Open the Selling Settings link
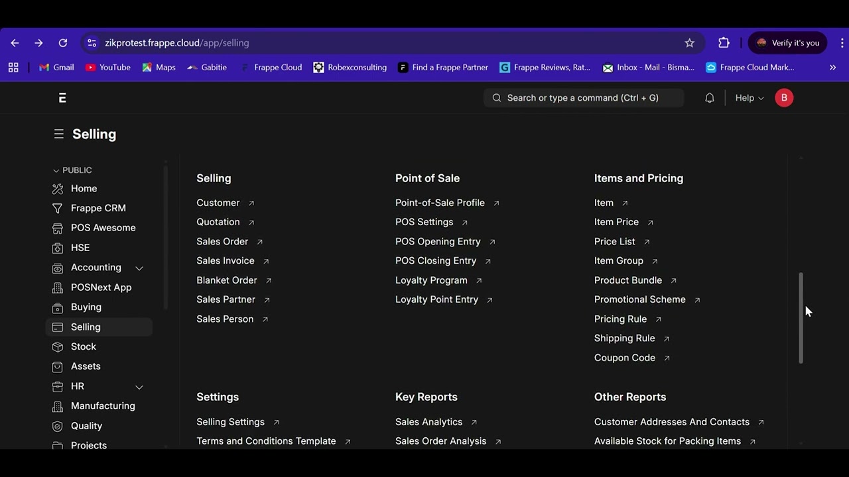Image resolution: width=849 pixels, height=477 pixels. [x=230, y=422]
